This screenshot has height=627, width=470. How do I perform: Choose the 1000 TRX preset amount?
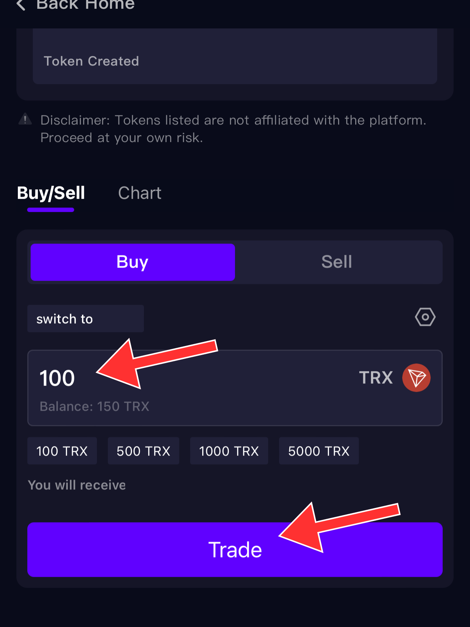(229, 451)
